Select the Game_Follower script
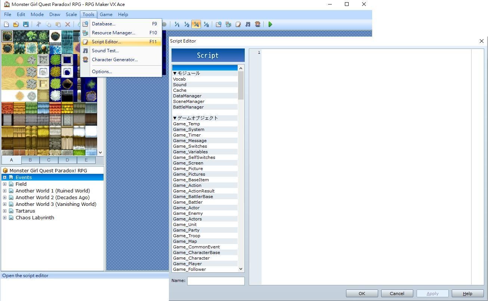This screenshot has height=301, width=488. [x=205, y=269]
